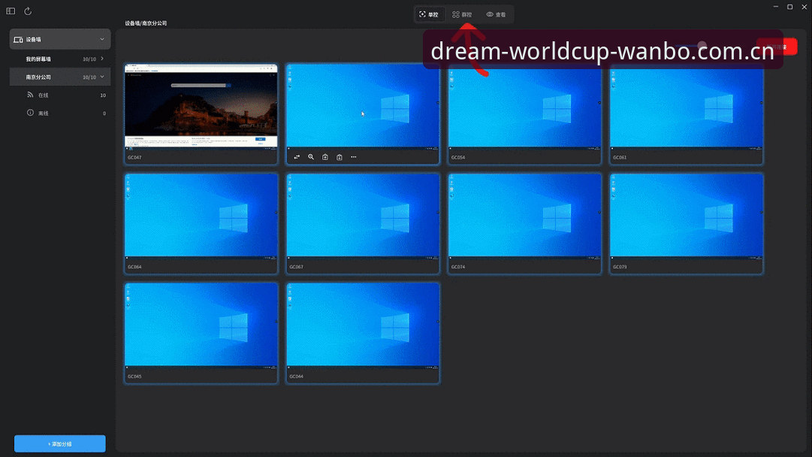
Task: Click the 群控 group control grid icon
Action: pos(456,14)
